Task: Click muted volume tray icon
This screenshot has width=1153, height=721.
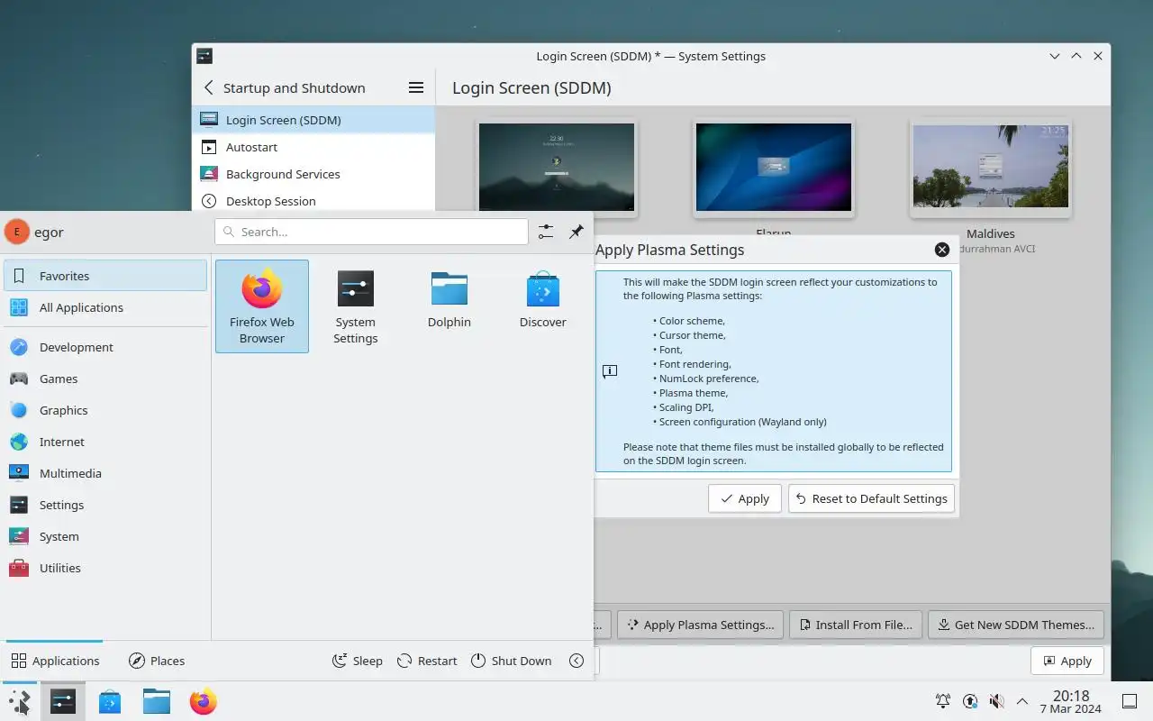Action: pyautogui.click(x=996, y=701)
